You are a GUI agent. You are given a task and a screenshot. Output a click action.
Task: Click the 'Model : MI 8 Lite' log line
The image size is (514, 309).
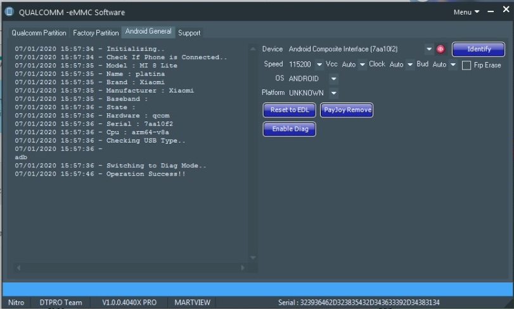coord(96,65)
